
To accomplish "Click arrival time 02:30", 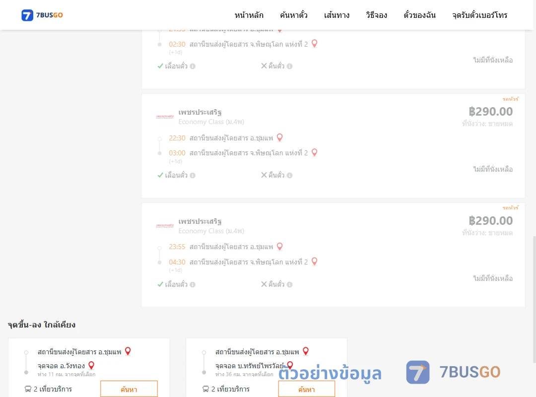I will (177, 44).
